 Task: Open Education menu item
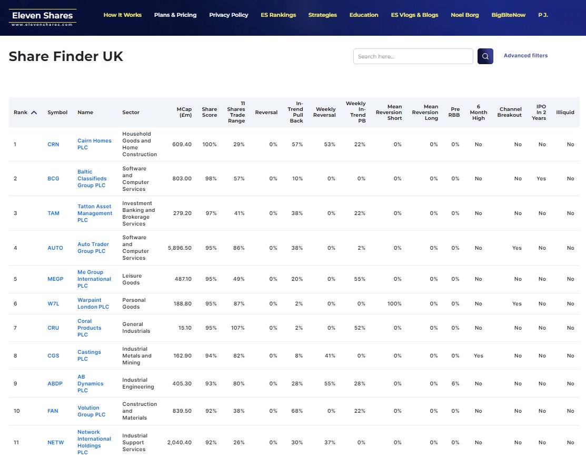pos(364,15)
